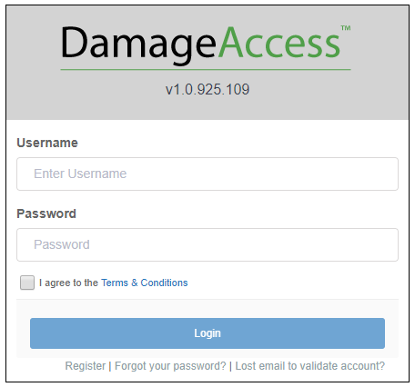This screenshot has width=415, height=387.
Task: Click the bold Password field label
Action: pyautogui.click(x=46, y=213)
